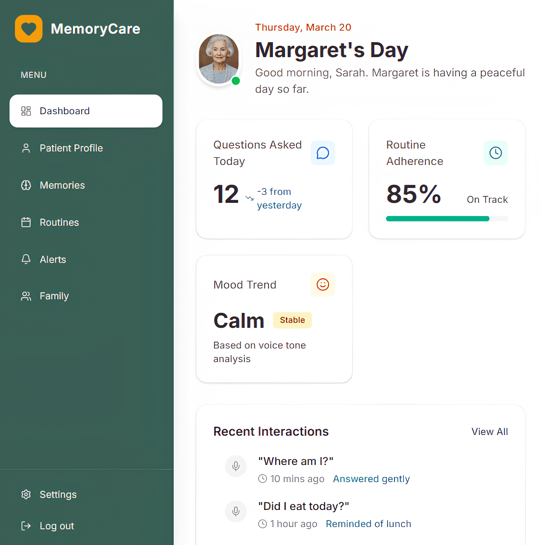Click the brain icon next to Memories
Viewport: 545px width, 545px height.
(x=26, y=185)
